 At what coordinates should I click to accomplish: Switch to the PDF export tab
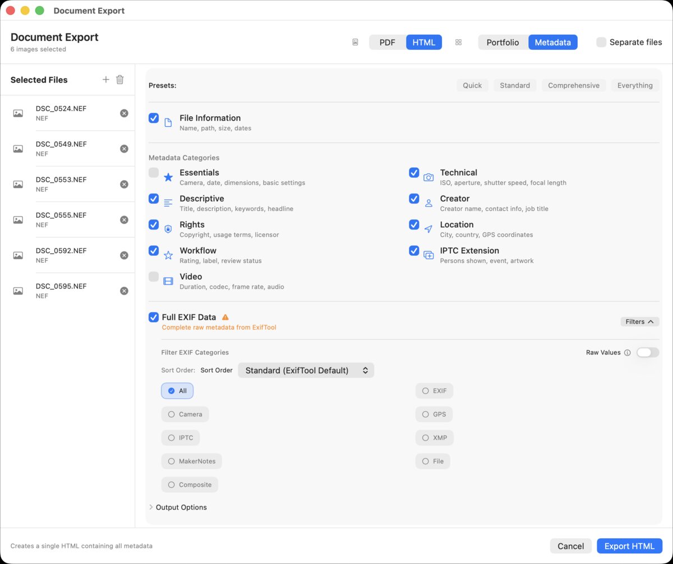(x=387, y=42)
